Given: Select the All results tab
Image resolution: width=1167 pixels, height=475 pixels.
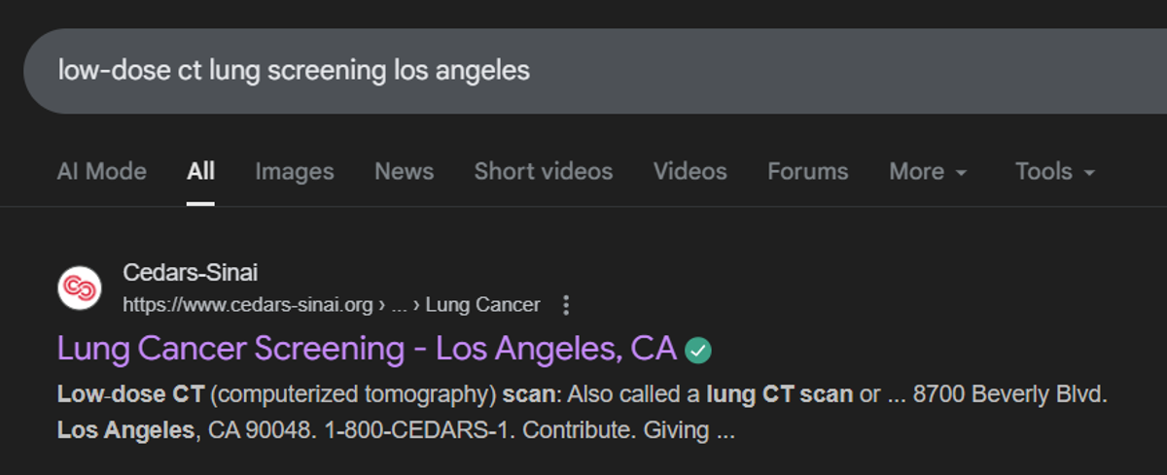Looking at the screenshot, I should 200,172.
